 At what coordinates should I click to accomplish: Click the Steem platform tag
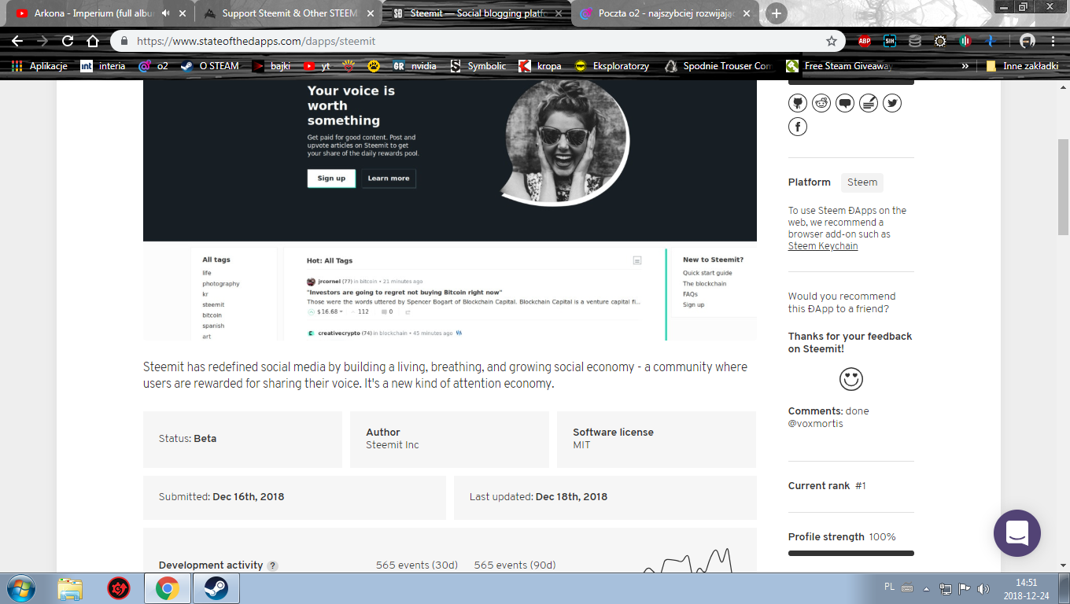pos(862,182)
